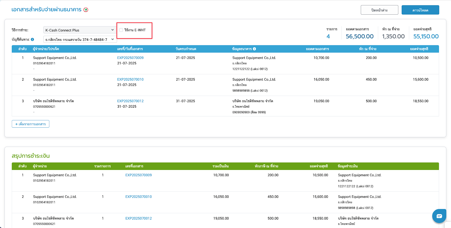
Task: Click info icon next to บัญชีต้นทาง label
Action: [32, 39]
